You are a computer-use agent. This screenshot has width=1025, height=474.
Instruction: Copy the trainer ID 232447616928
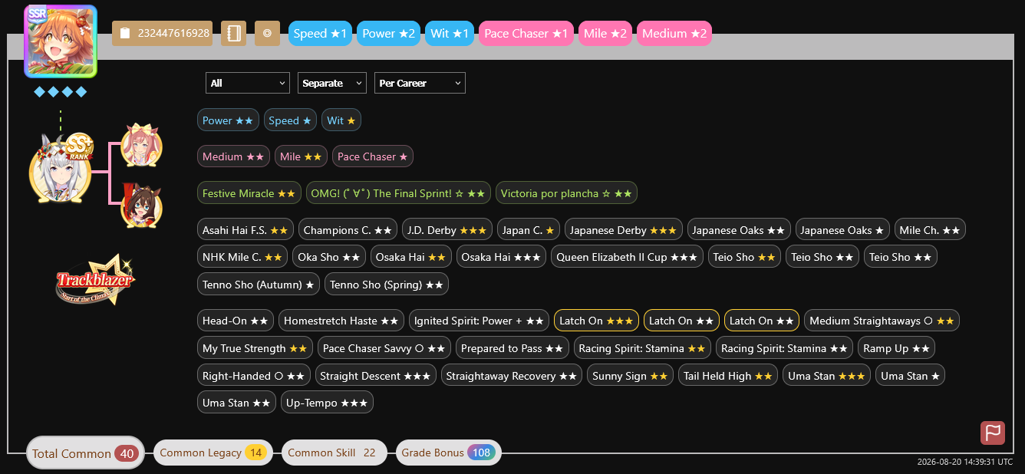pos(162,33)
